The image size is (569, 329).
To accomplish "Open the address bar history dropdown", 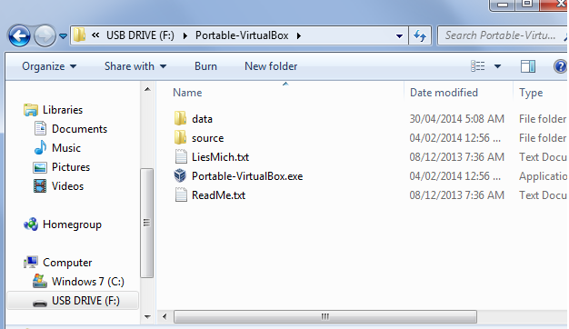I will point(399,35).
